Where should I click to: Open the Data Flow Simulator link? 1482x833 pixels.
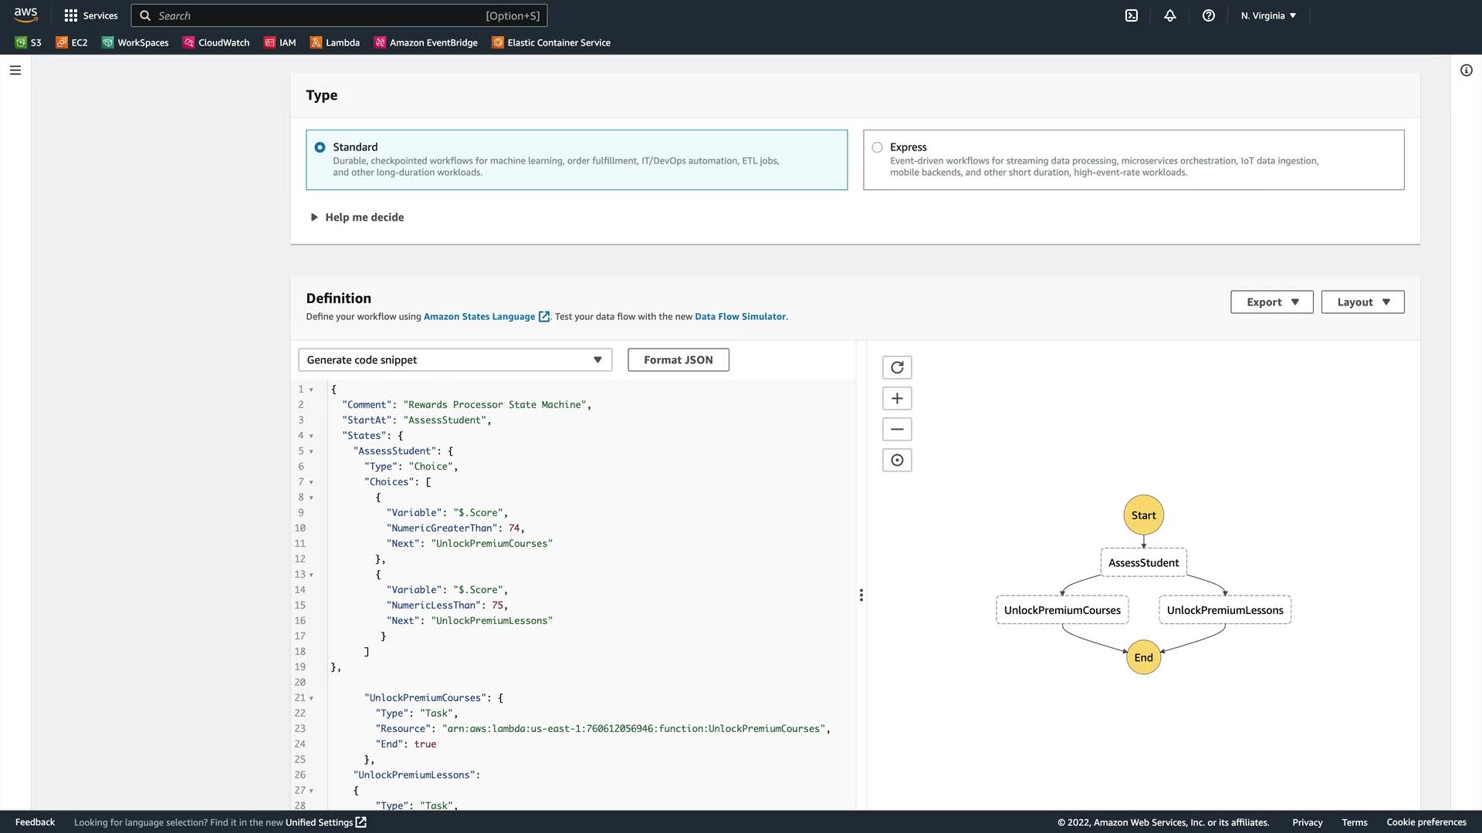pyautogui.click(x=739, y=317)
